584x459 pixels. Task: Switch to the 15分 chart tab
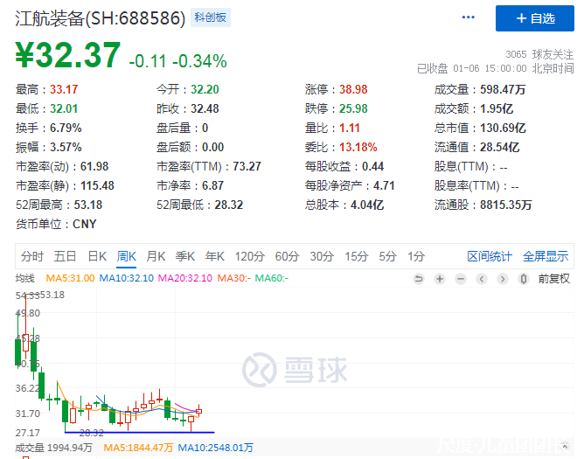pos(357,256)
